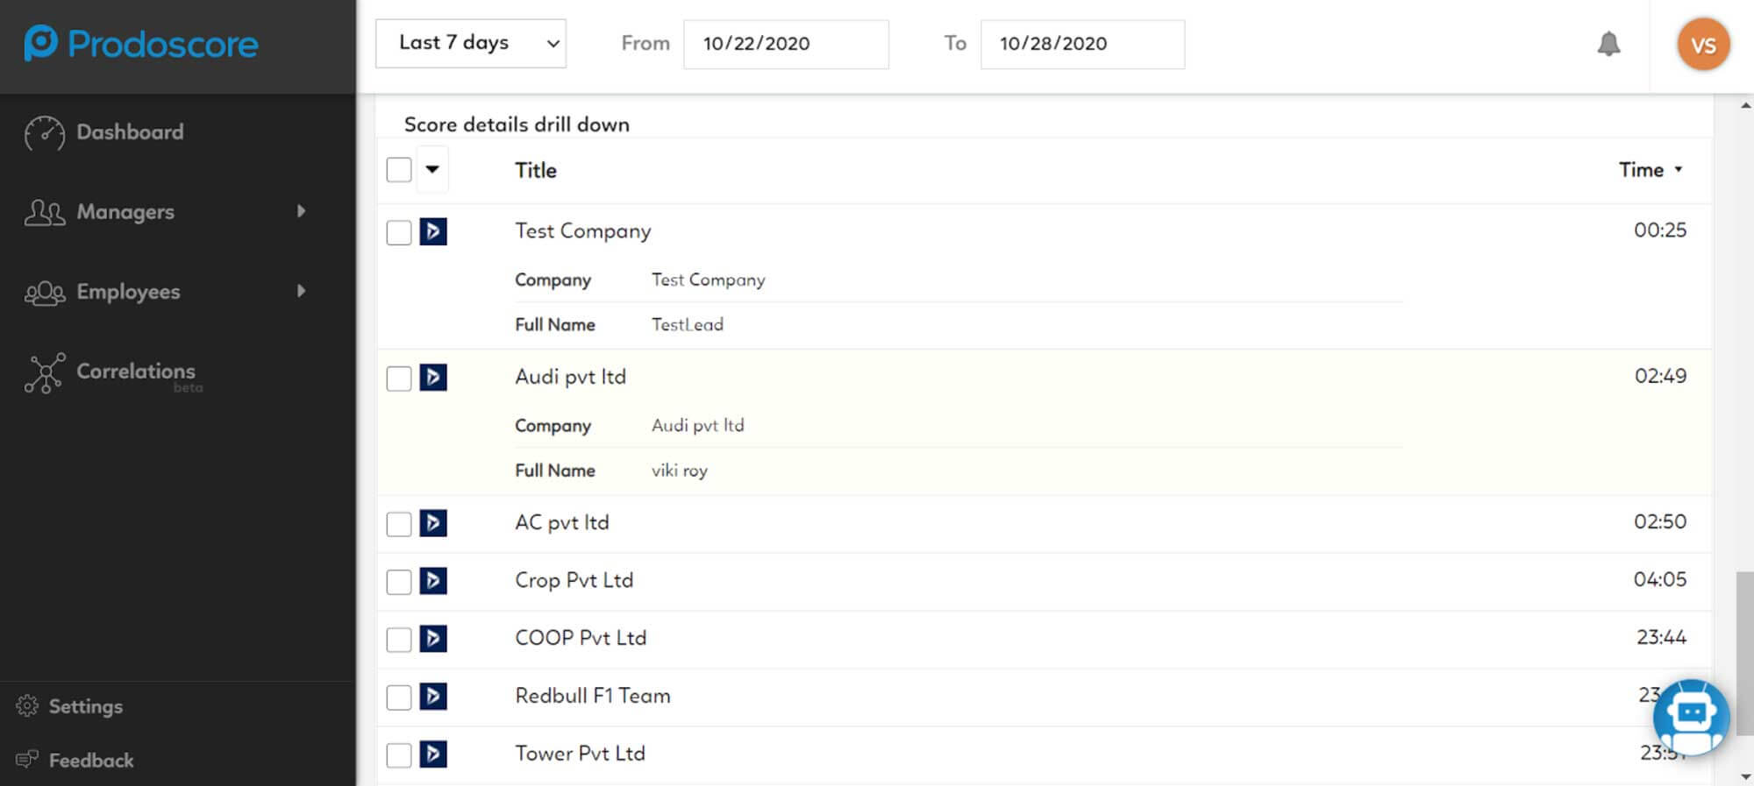Viewport: 1754px width, 786px height.
Task: Check the COOP Pvt Ltd row checkbox
Action: click(399, 639)
